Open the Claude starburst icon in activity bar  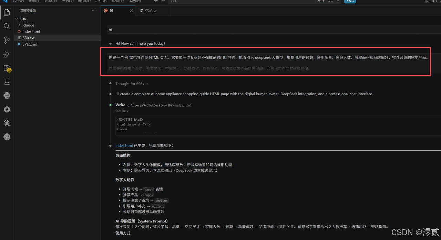tap(7, 123)
